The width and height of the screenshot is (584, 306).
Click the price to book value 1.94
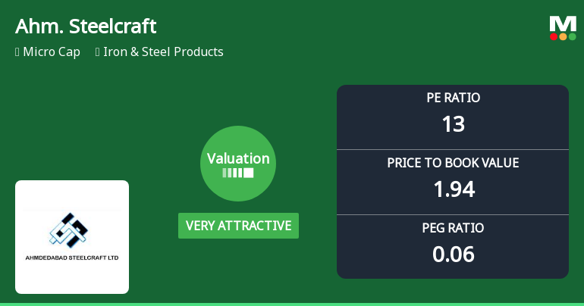click(x=453, y=189)
